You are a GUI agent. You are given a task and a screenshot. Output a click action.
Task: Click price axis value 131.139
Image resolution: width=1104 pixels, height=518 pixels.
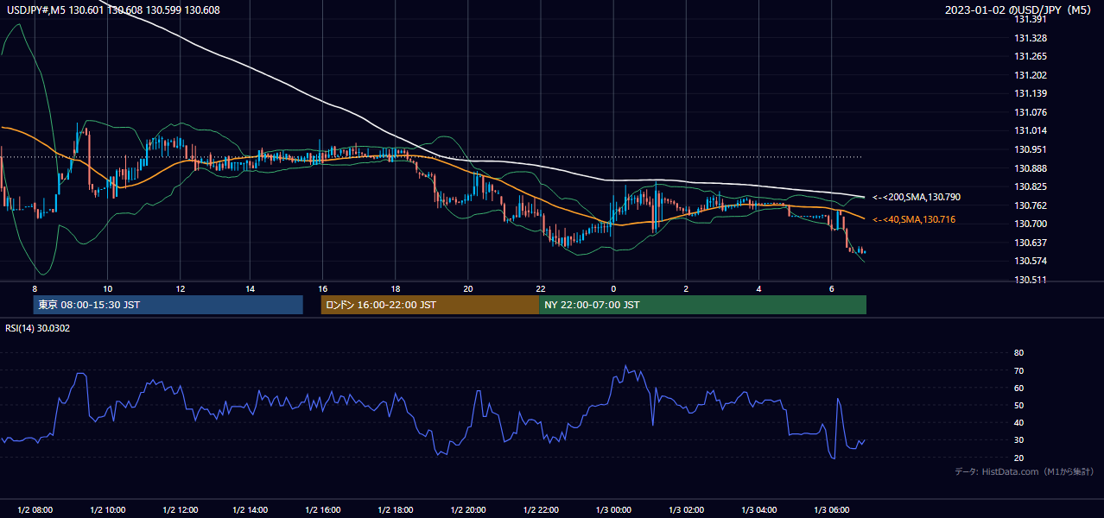[1030, 93]
